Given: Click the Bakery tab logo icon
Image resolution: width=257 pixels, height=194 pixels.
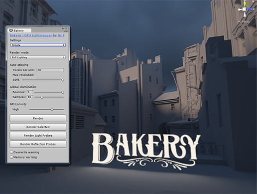Looking at the screenshot, I should click(x=11, y=30).
